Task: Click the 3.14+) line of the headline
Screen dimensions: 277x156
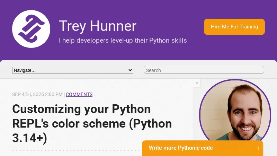Action: [29, 138]
